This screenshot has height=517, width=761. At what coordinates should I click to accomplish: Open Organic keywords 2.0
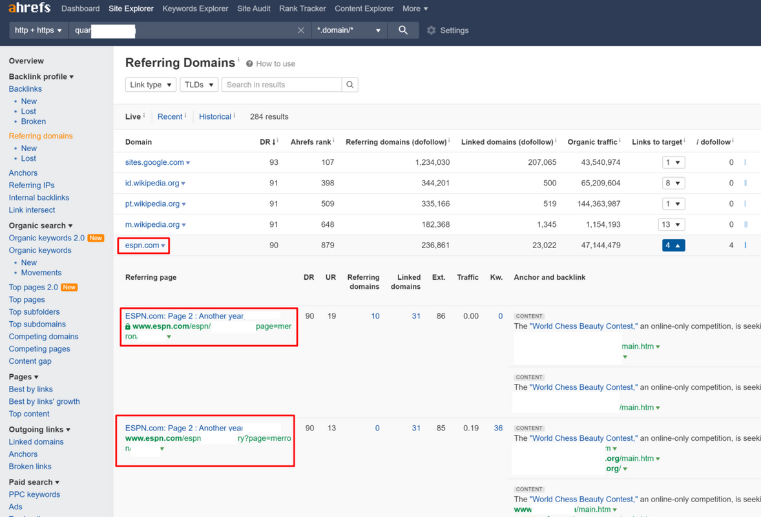47,238
